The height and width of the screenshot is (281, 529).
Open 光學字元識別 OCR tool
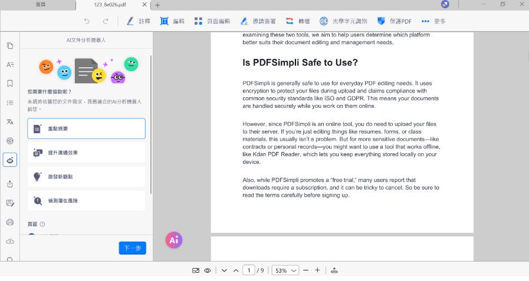click(x=343, y=21)
